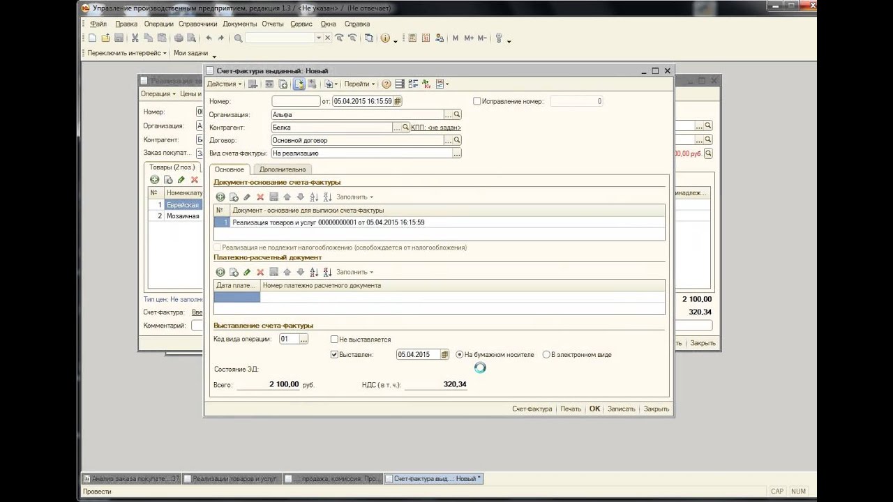Open the Перейти dropdown menu
This screenshot has height=502, width=893.
point(359,84)
